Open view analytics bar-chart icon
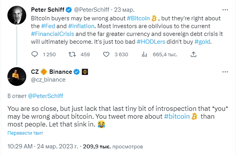The image size is (236, 155). [x=144, y=54]
